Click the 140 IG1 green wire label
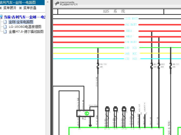This screenshot has height=135, width=181. tap(131, 48)
